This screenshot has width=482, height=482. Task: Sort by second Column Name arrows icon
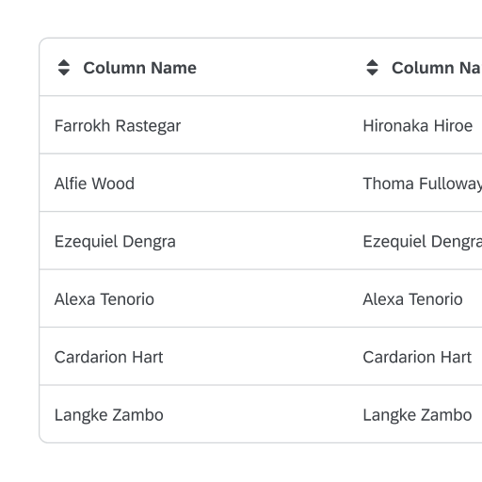[372, 68]
